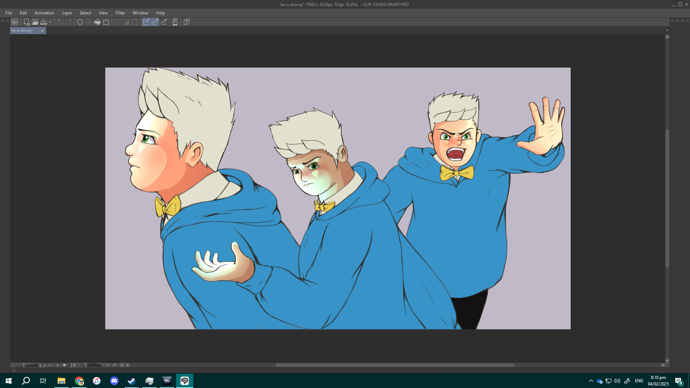Viewport: 690px width, 388px height.
Task: Rotate canvas right icon
Action: click(x=115, y=365)
